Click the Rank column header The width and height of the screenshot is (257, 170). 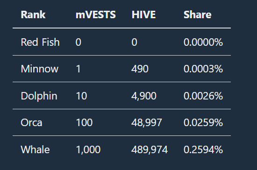coord(33,15)
